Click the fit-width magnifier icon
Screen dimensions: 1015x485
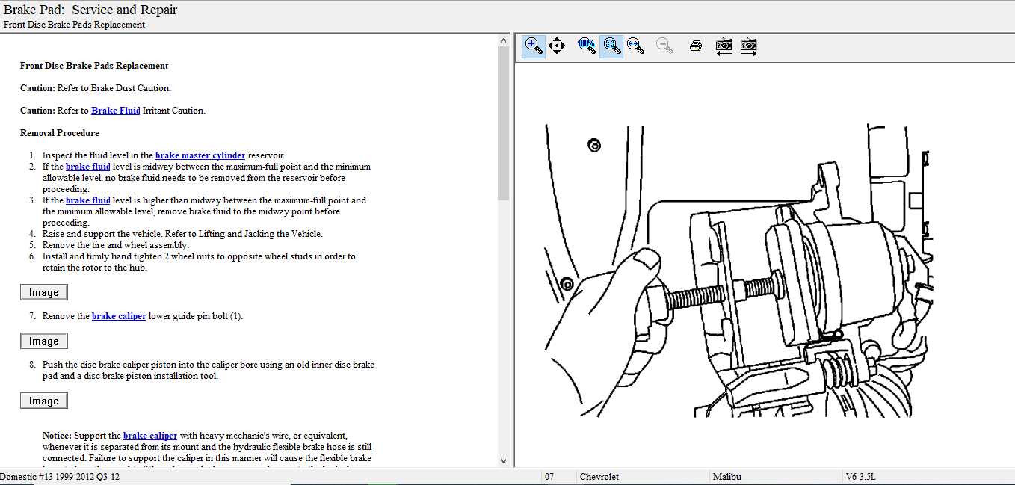(635, 46)
